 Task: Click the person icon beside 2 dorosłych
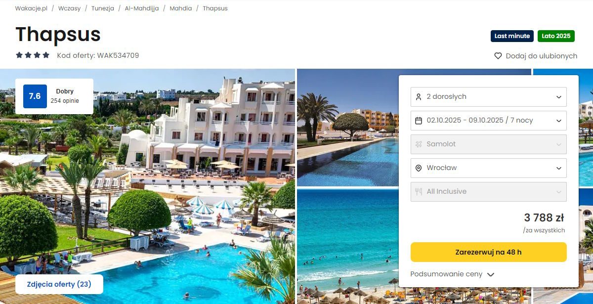click(x=419, y=97)
